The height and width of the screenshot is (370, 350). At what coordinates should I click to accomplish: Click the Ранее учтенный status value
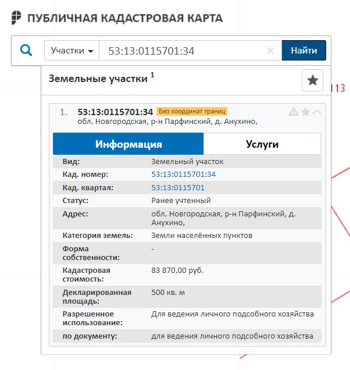(x=181, y=201)
